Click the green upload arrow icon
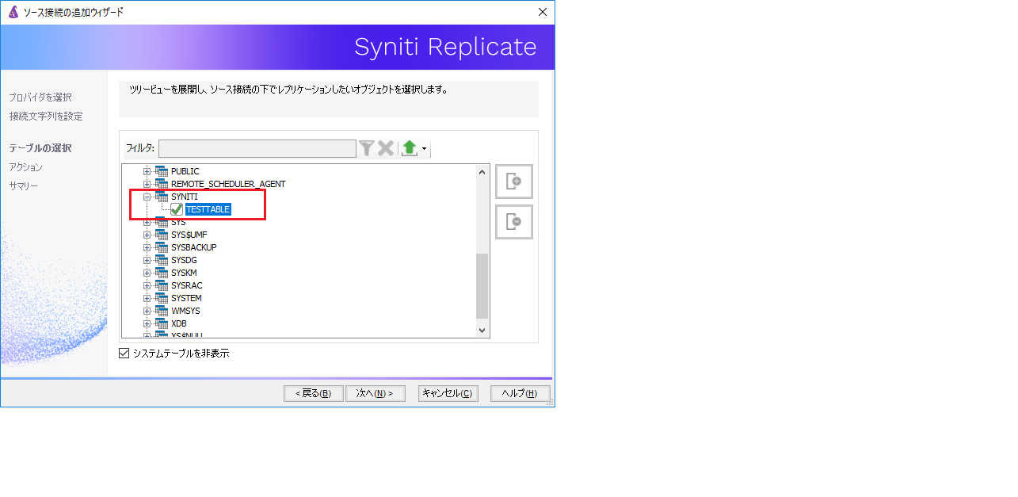 [x=409, y=148]
